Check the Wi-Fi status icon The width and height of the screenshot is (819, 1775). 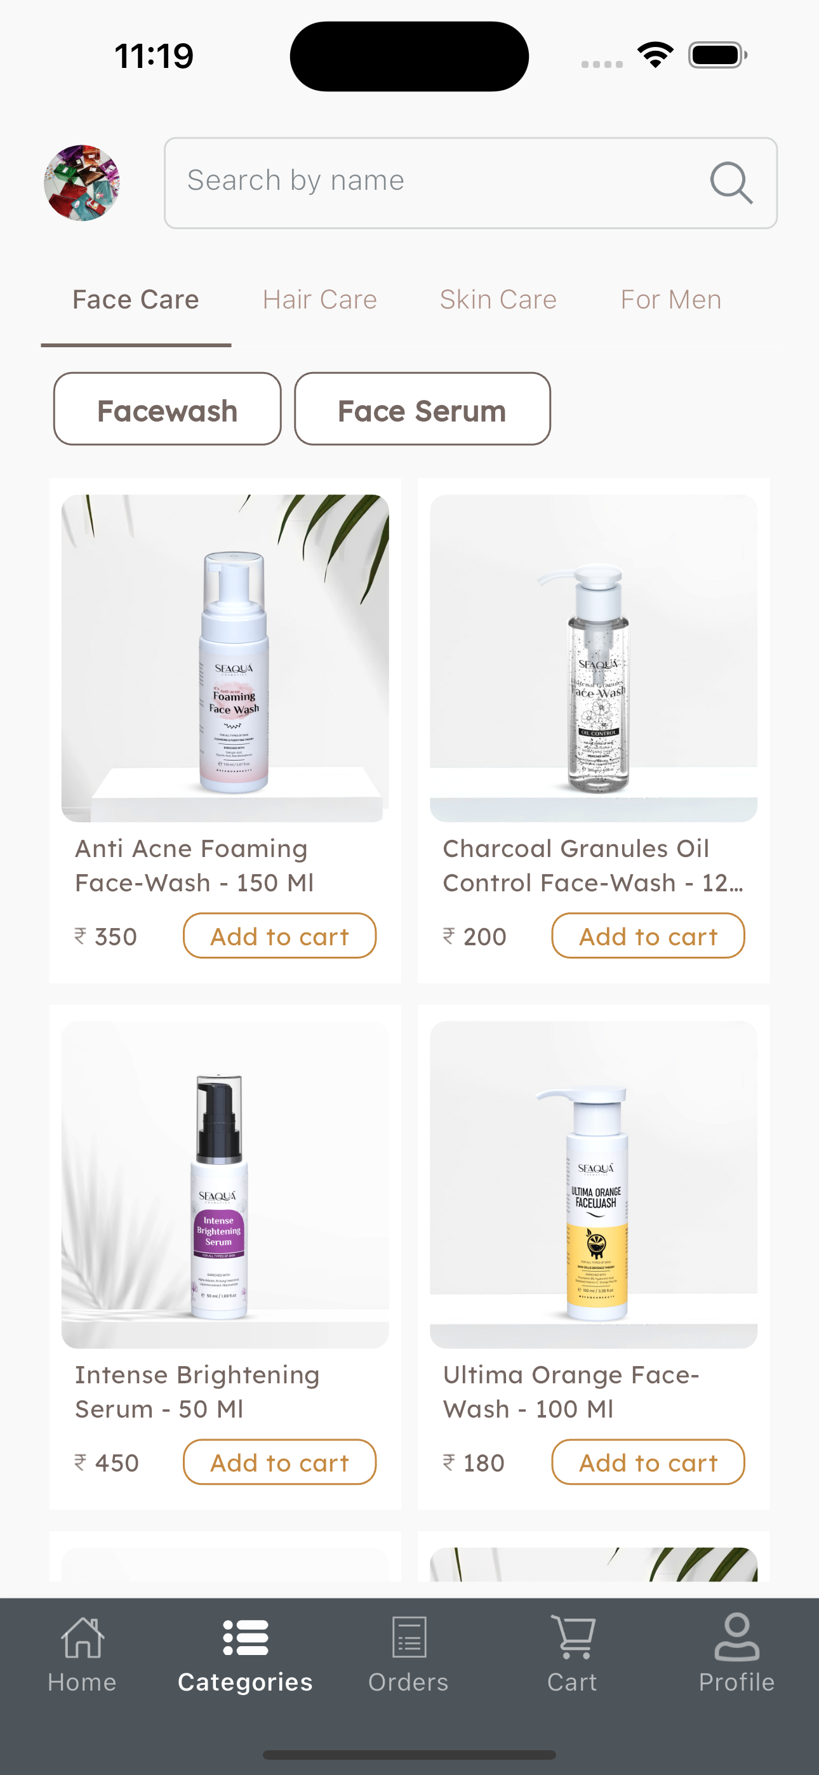click(655, 55)
